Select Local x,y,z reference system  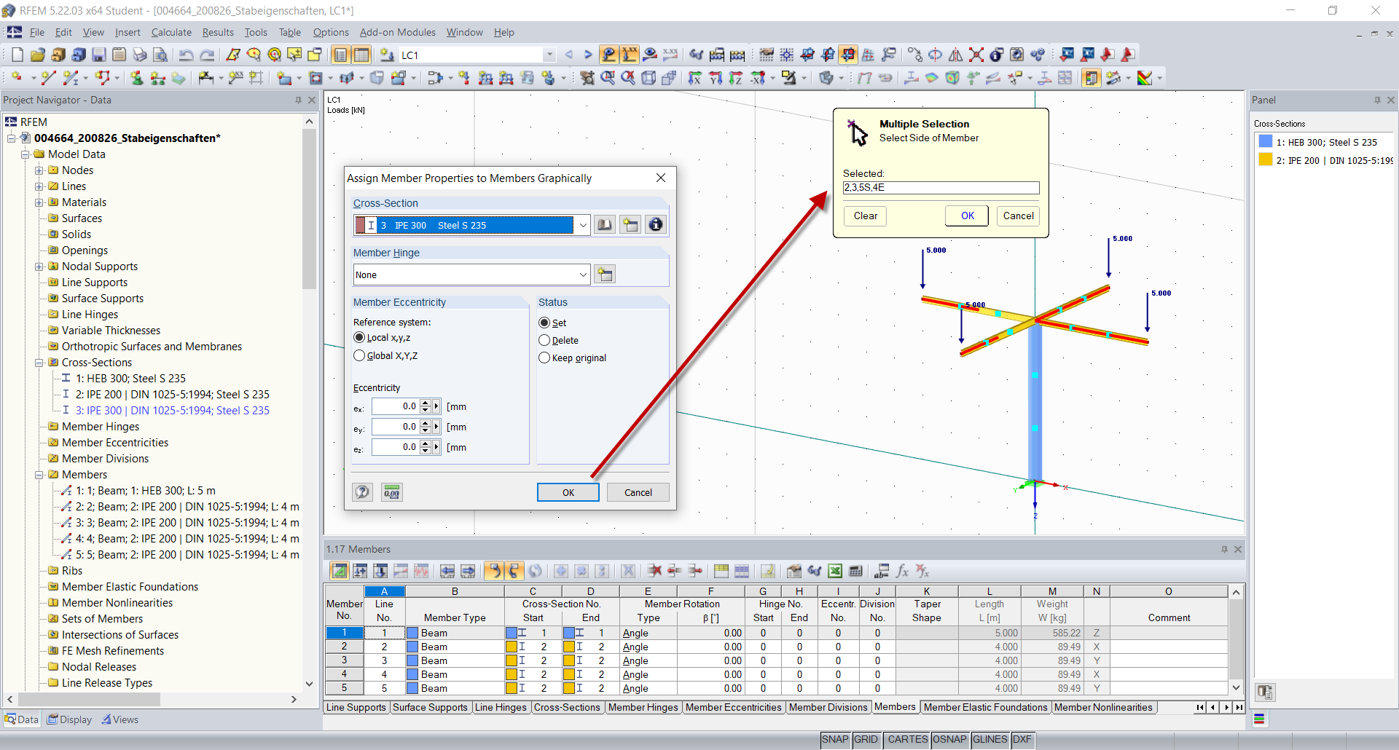point(359,337)
